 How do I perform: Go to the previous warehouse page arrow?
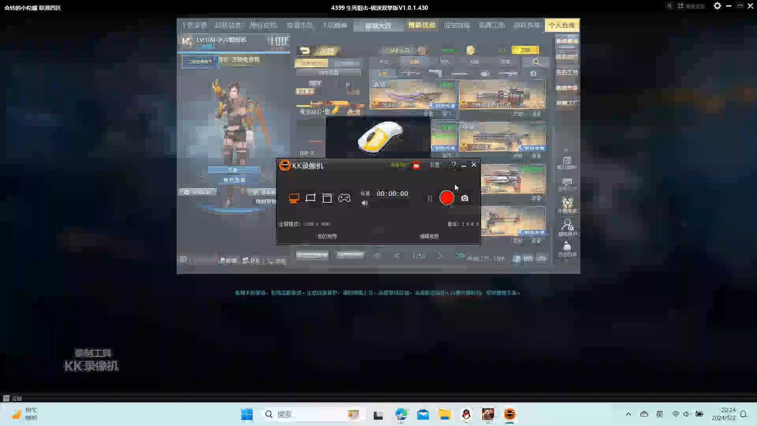point(397,256)
